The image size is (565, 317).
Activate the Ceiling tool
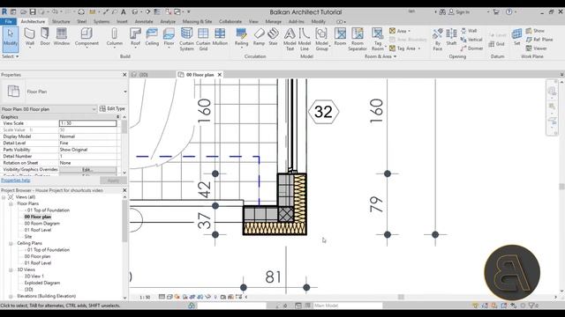coord(152,37)
